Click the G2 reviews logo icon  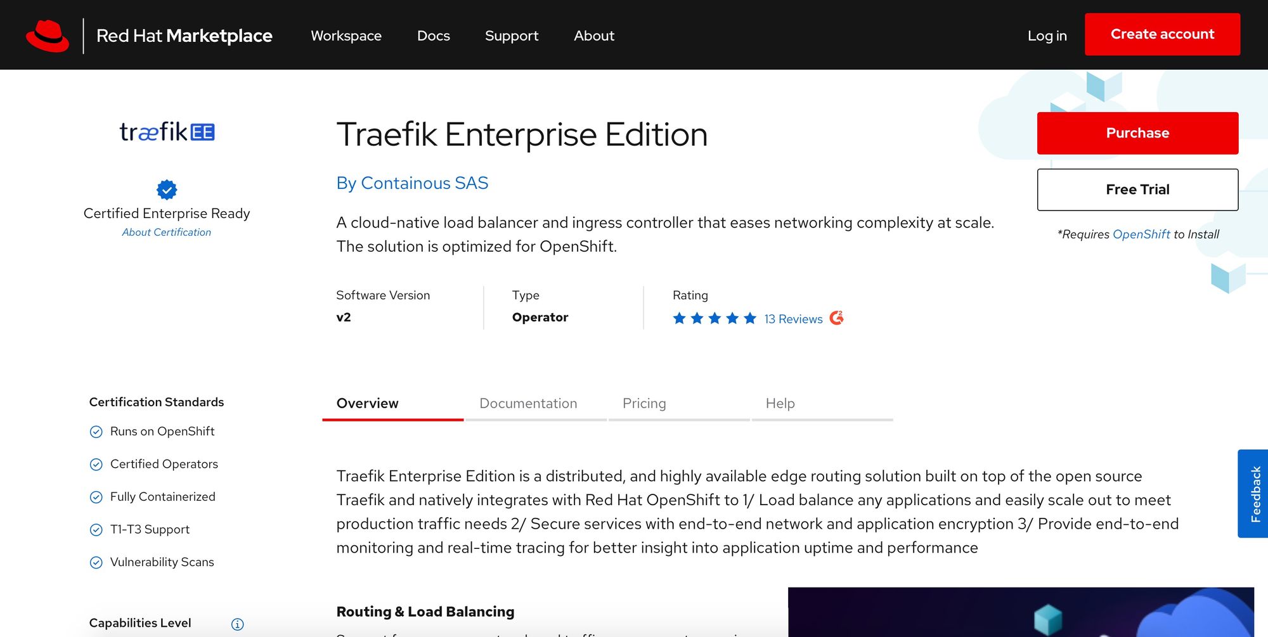click(837, 318)
